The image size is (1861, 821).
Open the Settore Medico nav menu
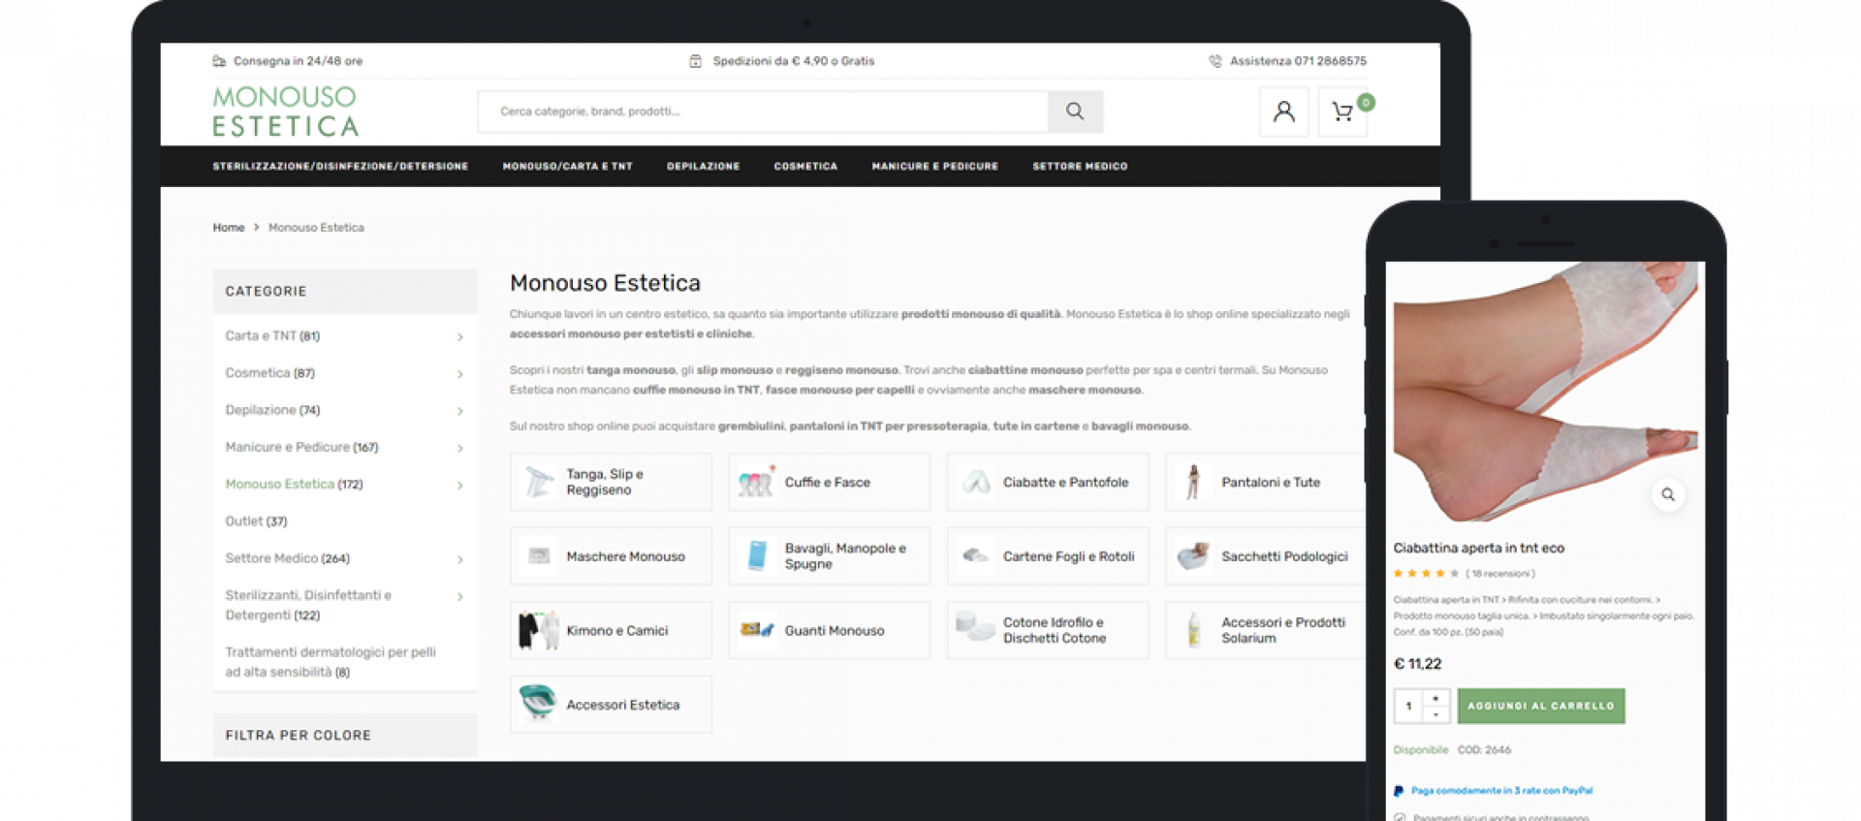point(1080,167)
